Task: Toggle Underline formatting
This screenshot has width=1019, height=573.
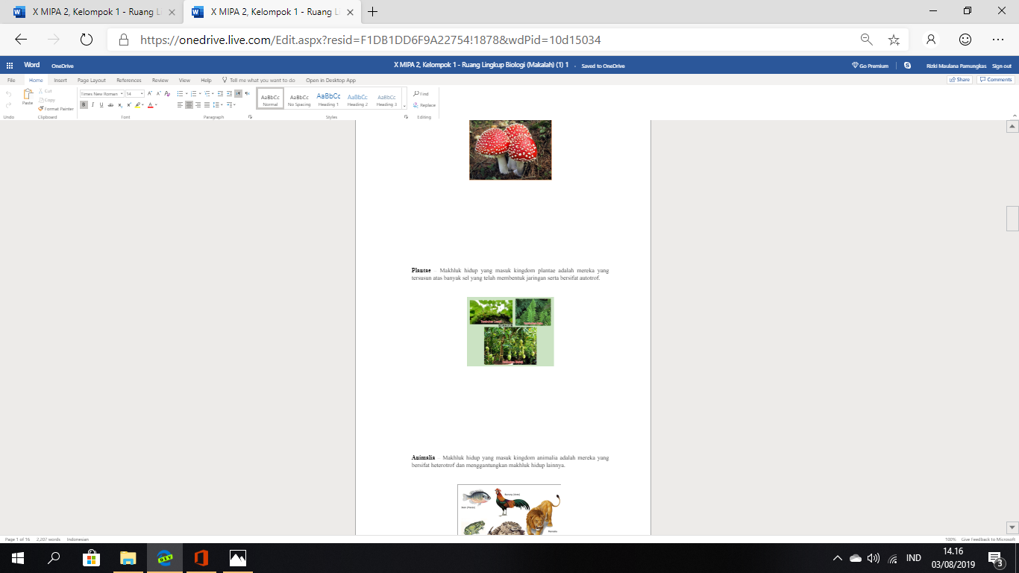Action: (x=101, y=105)
